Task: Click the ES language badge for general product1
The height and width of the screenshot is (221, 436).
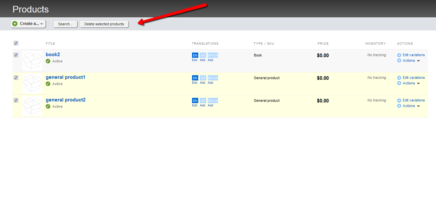Action: pos(203,78)
